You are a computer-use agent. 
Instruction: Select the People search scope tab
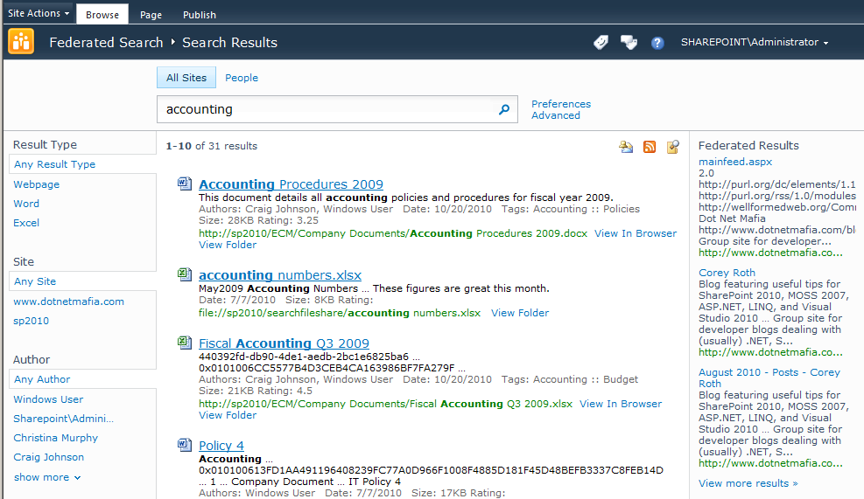(x=242, y=78)
